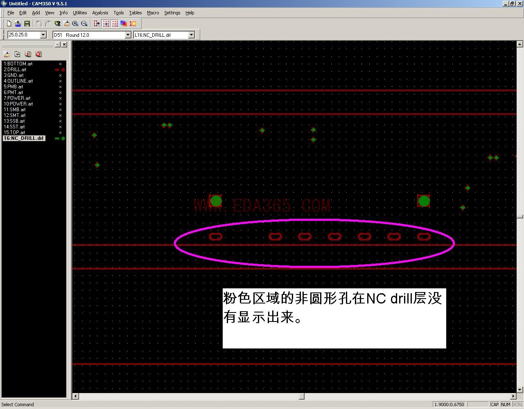Open the Tables menu
524x409 pixels.
click(136, 13)
